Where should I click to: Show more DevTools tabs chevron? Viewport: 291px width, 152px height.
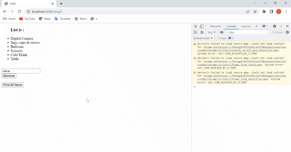click(x=256, y=26)
